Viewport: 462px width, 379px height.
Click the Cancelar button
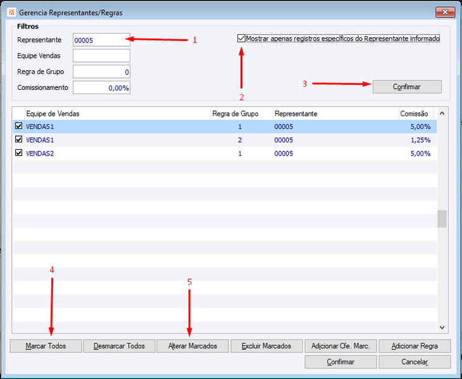(415, 362)
